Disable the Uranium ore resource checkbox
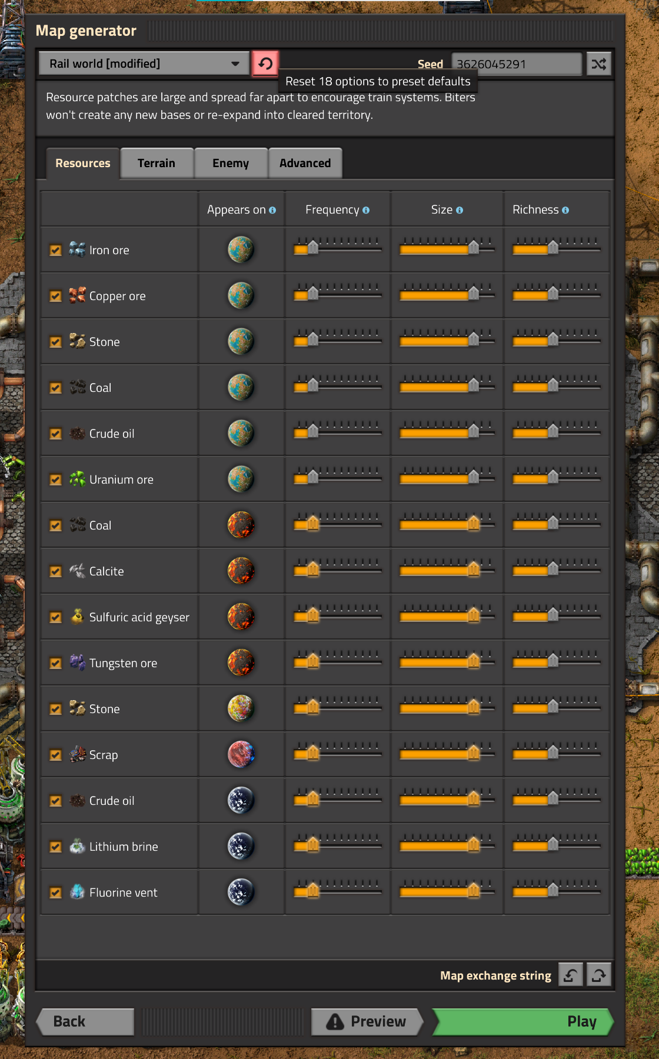Viewport: 659px width, 1059px height. click(x=56, y=479)
